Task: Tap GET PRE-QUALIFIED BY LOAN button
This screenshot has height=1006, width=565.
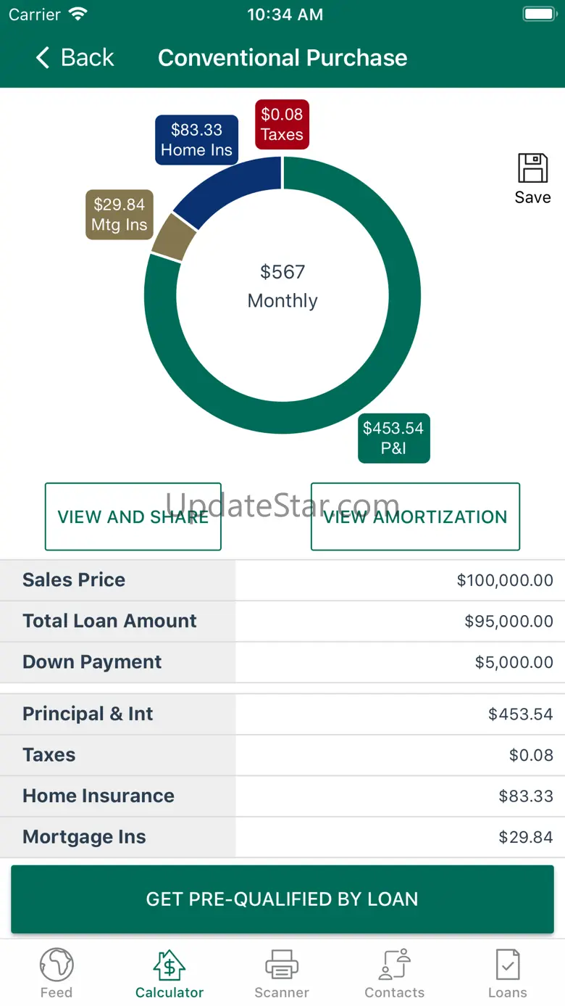Action: tap(282, 899)
